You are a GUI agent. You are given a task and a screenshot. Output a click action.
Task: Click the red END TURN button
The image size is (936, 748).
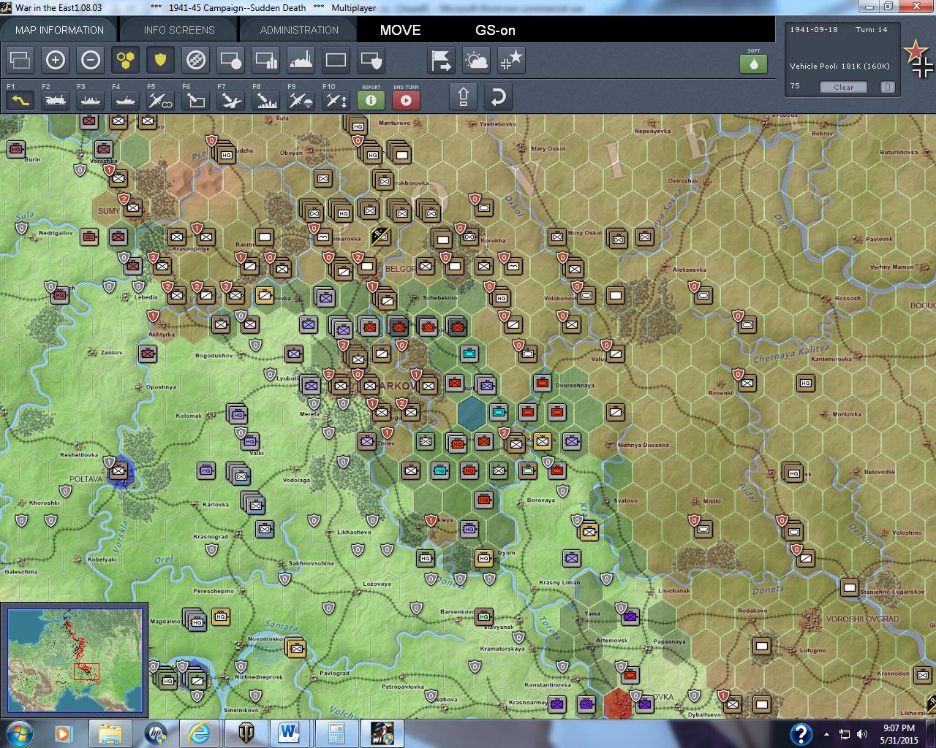point(407,100)
